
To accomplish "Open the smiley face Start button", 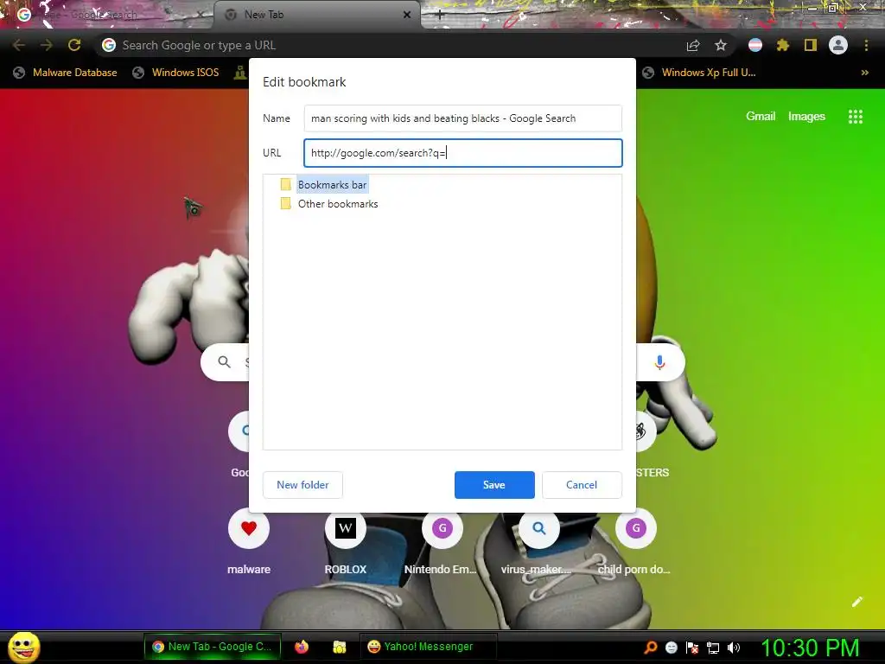I will click(x=23, y=647).
